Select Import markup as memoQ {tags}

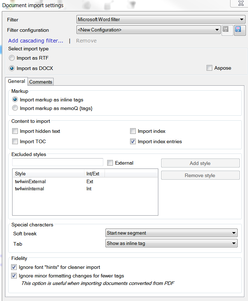[x=15, y=108]
